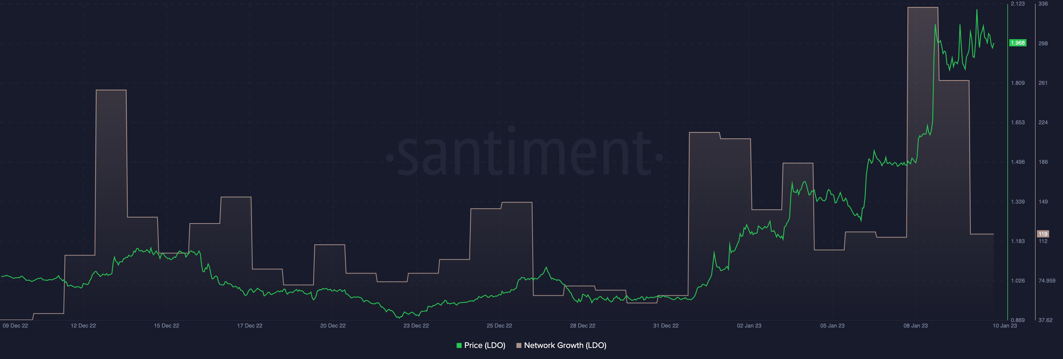Click the 2.123 price axis value
1063x359 pixels.
[1018, 4]
